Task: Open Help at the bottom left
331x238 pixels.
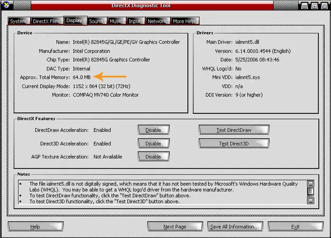Action: [35, 227]
